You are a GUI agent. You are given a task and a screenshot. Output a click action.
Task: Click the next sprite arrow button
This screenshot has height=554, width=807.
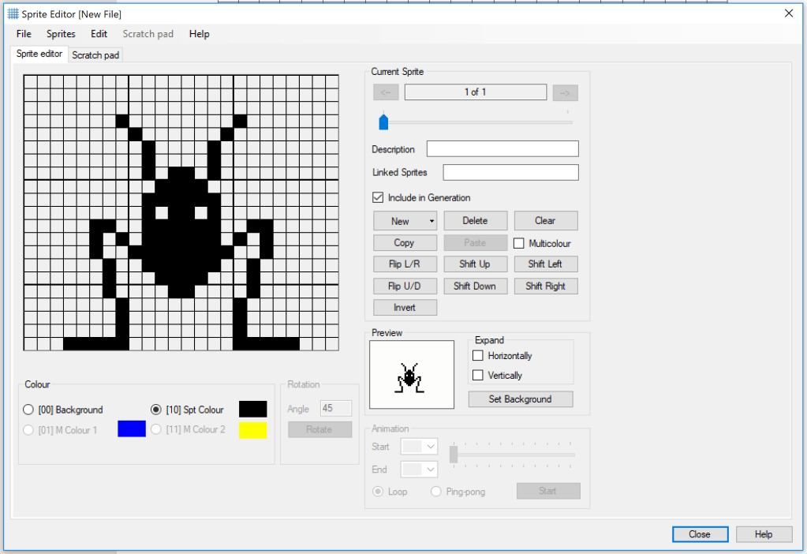tap(565, 92)
